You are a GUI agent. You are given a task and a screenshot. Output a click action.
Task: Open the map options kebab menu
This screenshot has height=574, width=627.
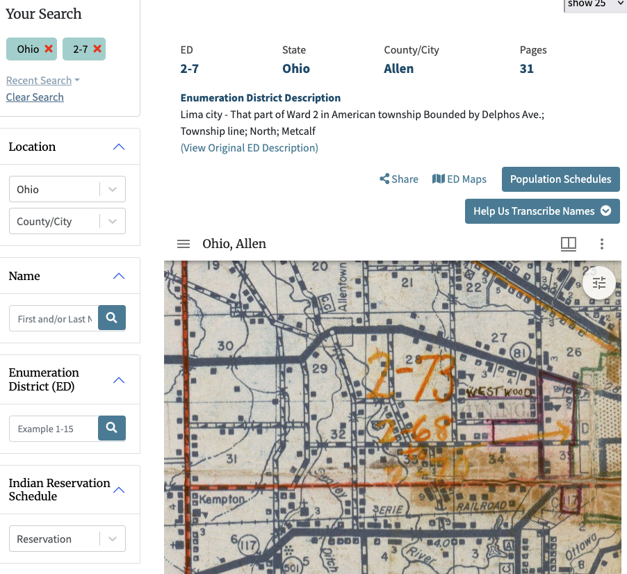601,244
